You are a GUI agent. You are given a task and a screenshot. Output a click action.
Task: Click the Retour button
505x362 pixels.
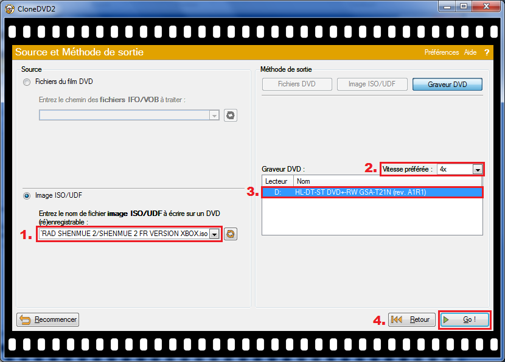[411, 319]
